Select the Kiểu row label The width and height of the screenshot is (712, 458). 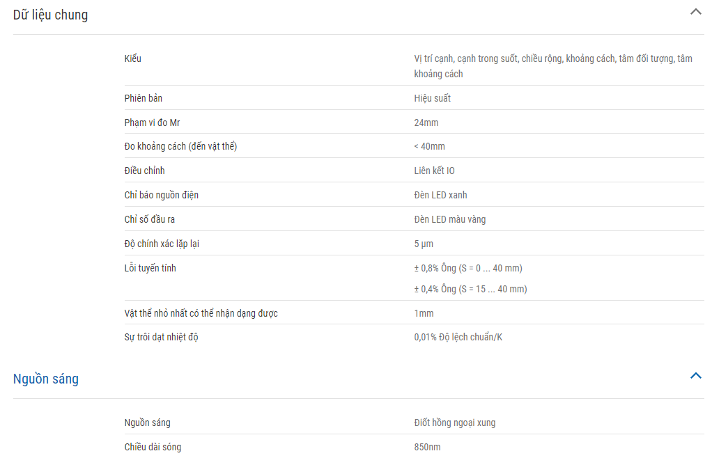coord(132,58)
